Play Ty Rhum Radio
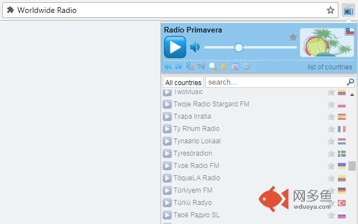The height and width of the screenshot is (224, 358). [167, 129]
